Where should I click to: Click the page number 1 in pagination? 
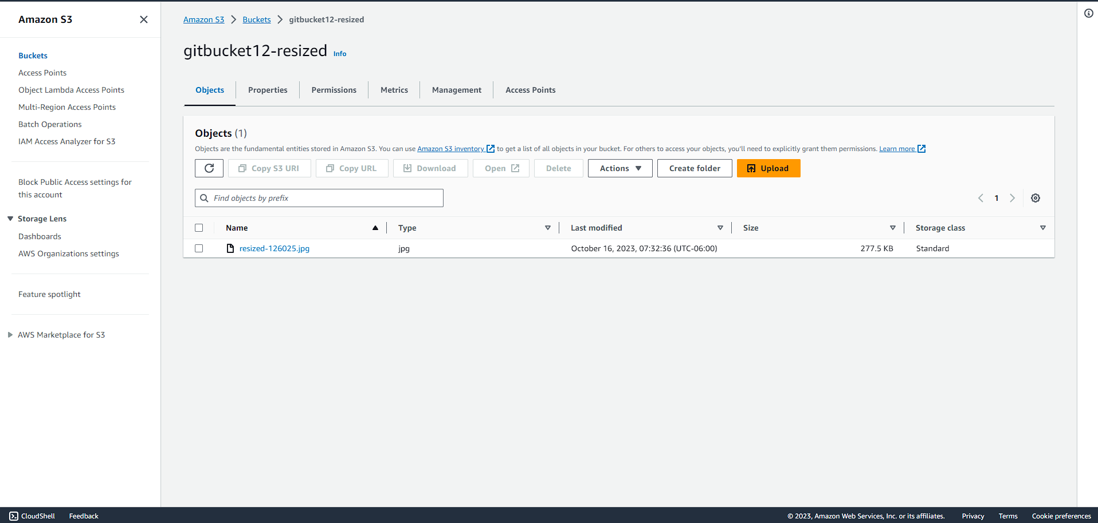(x=997, y=198)
